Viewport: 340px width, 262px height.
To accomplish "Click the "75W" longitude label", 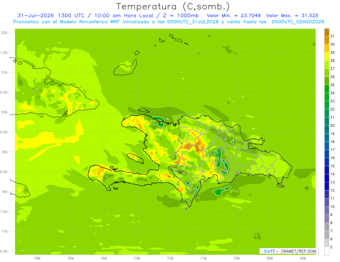I will [70, 258].
